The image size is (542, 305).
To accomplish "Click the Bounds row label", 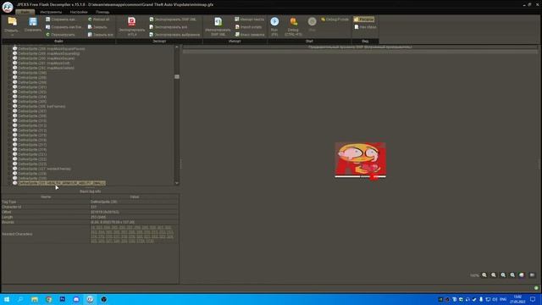I will click(x=8, y=222).
